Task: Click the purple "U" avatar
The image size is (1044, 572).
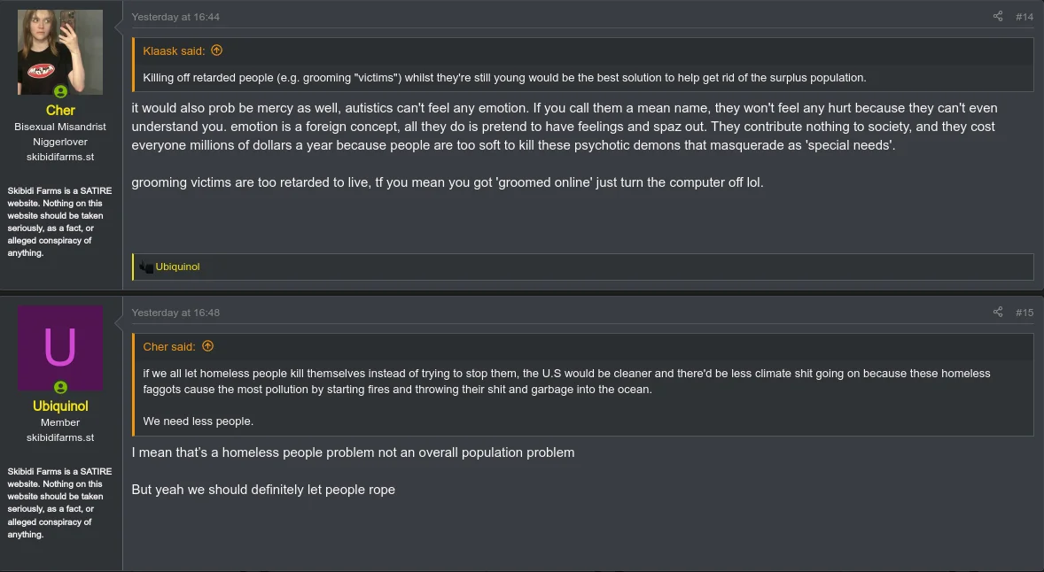Action: click(60, 348)
